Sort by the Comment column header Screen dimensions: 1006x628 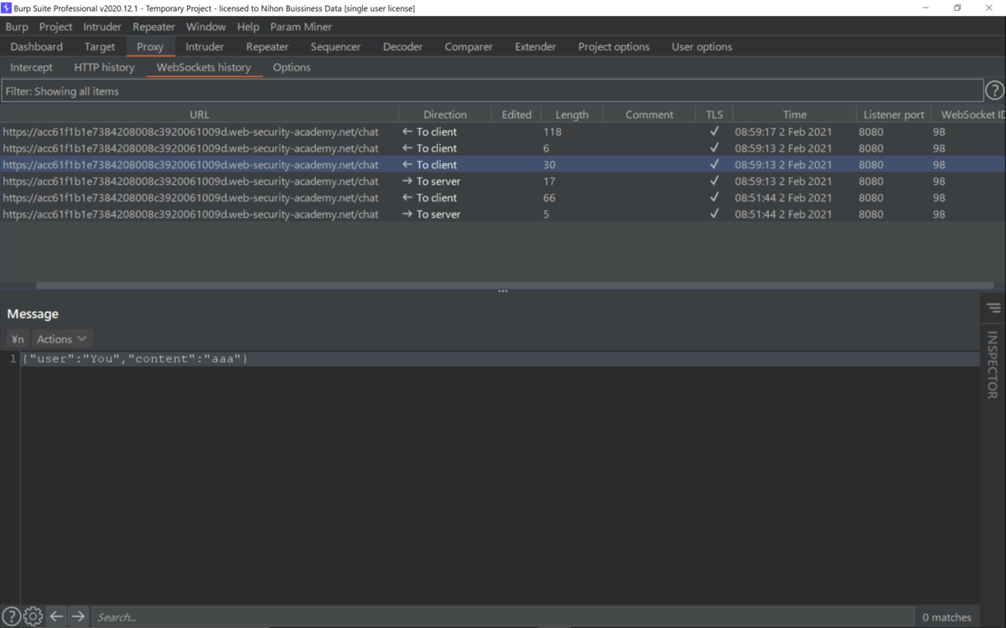(x=649, y=115)
